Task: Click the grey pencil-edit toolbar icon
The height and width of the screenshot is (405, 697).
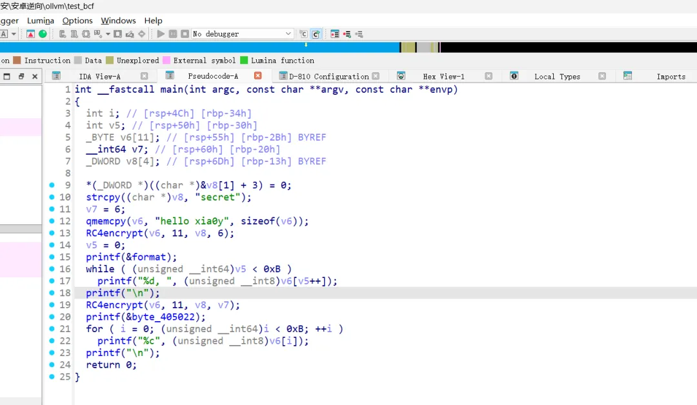Action: tap(130, 34)
